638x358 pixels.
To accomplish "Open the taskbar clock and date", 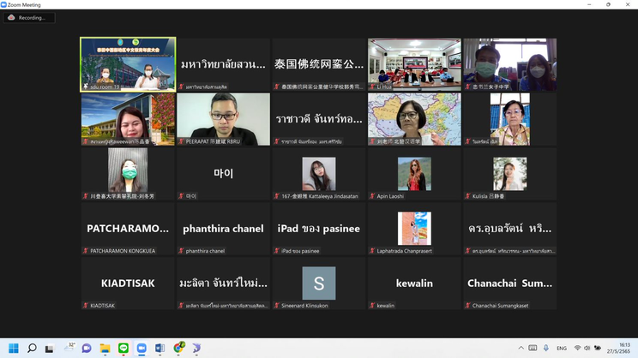I will pos(617,349).
